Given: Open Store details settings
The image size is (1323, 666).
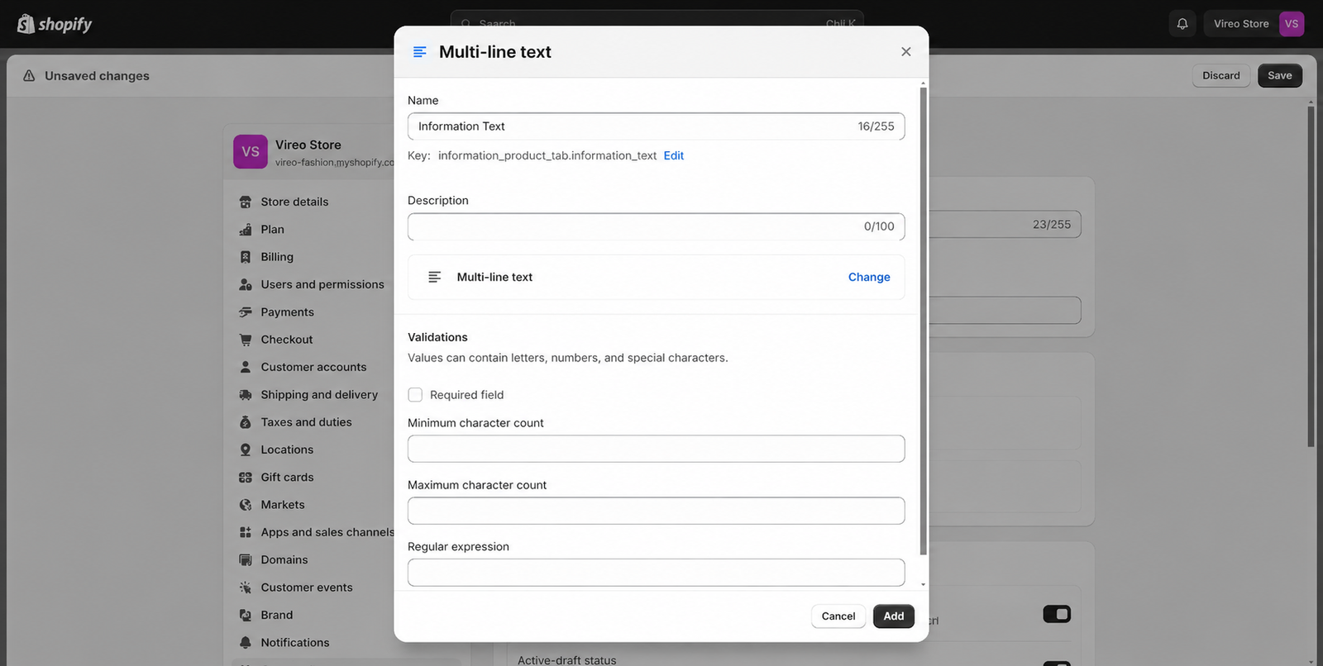Looking at the screenshot, I should click(x=294, y=202).
